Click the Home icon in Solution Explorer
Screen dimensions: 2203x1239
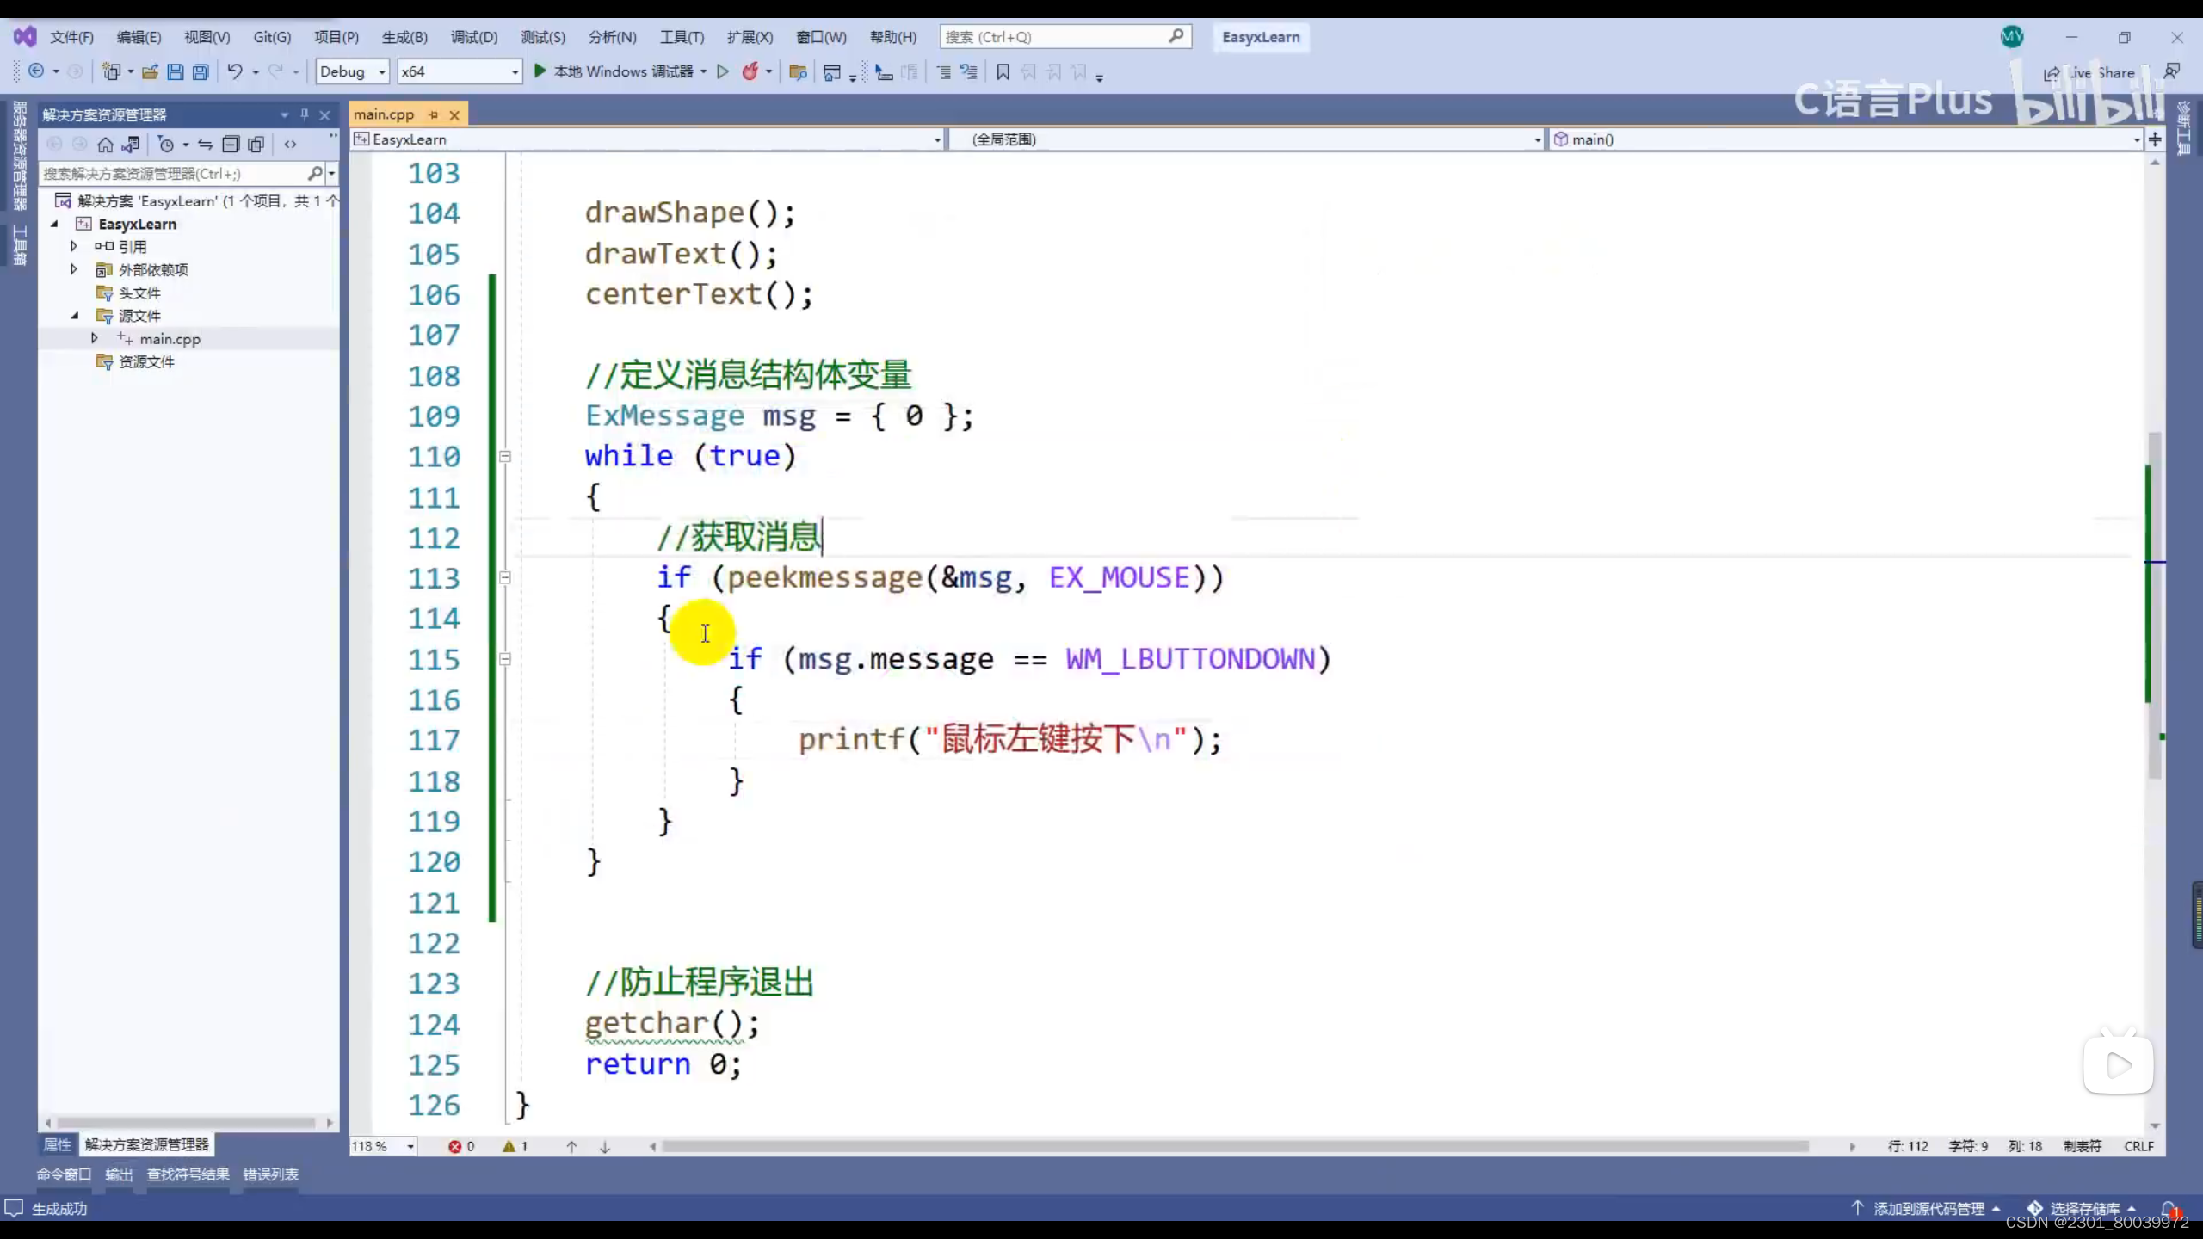(105, 145)
